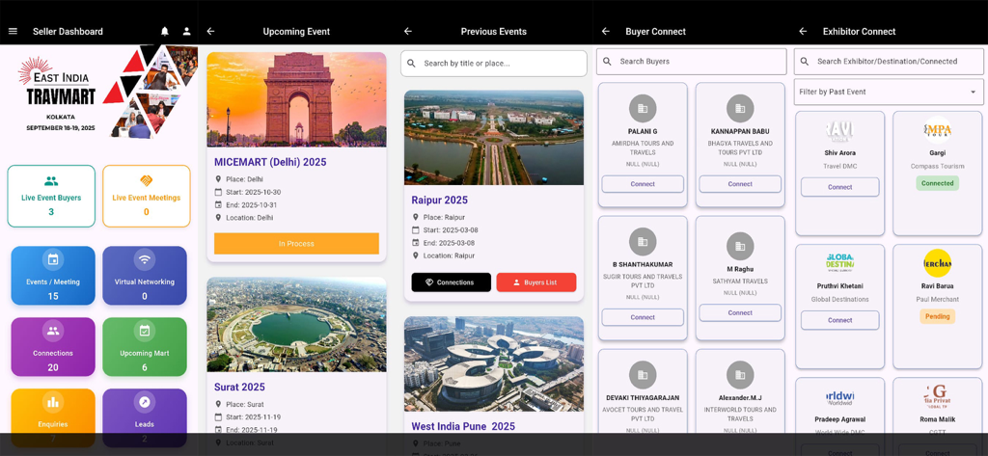Click the arrow icon in Leads tile
Screen dimensions: 988x456
coord(145,402)
